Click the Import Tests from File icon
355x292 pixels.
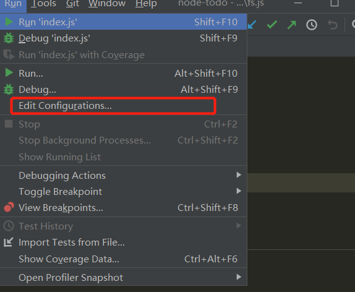(x=9, y=242)
